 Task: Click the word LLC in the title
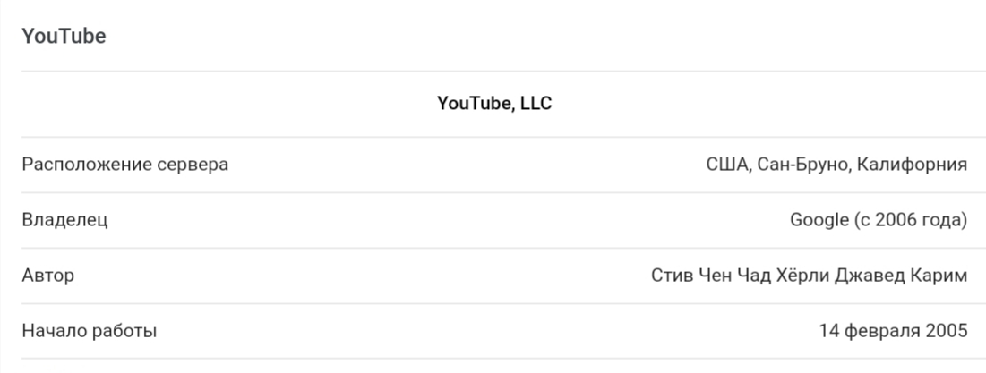click(x=536, y=104)
